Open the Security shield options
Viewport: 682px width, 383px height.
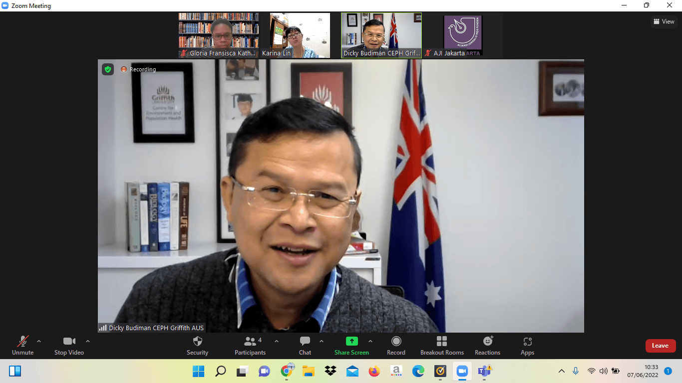click(197, 346)
